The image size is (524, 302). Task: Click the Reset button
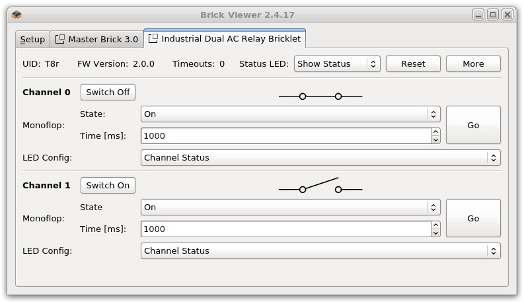pos(413,64)
